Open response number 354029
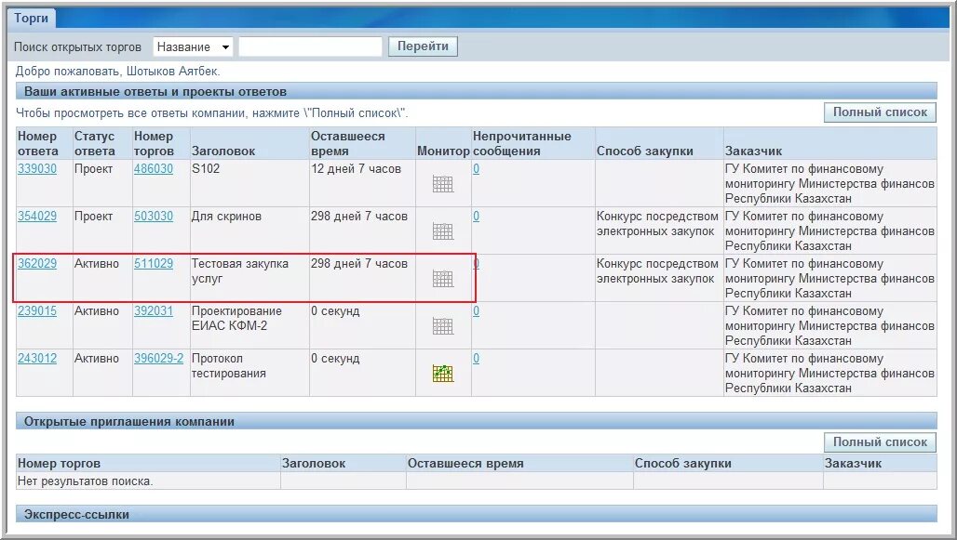 [37, 217]
